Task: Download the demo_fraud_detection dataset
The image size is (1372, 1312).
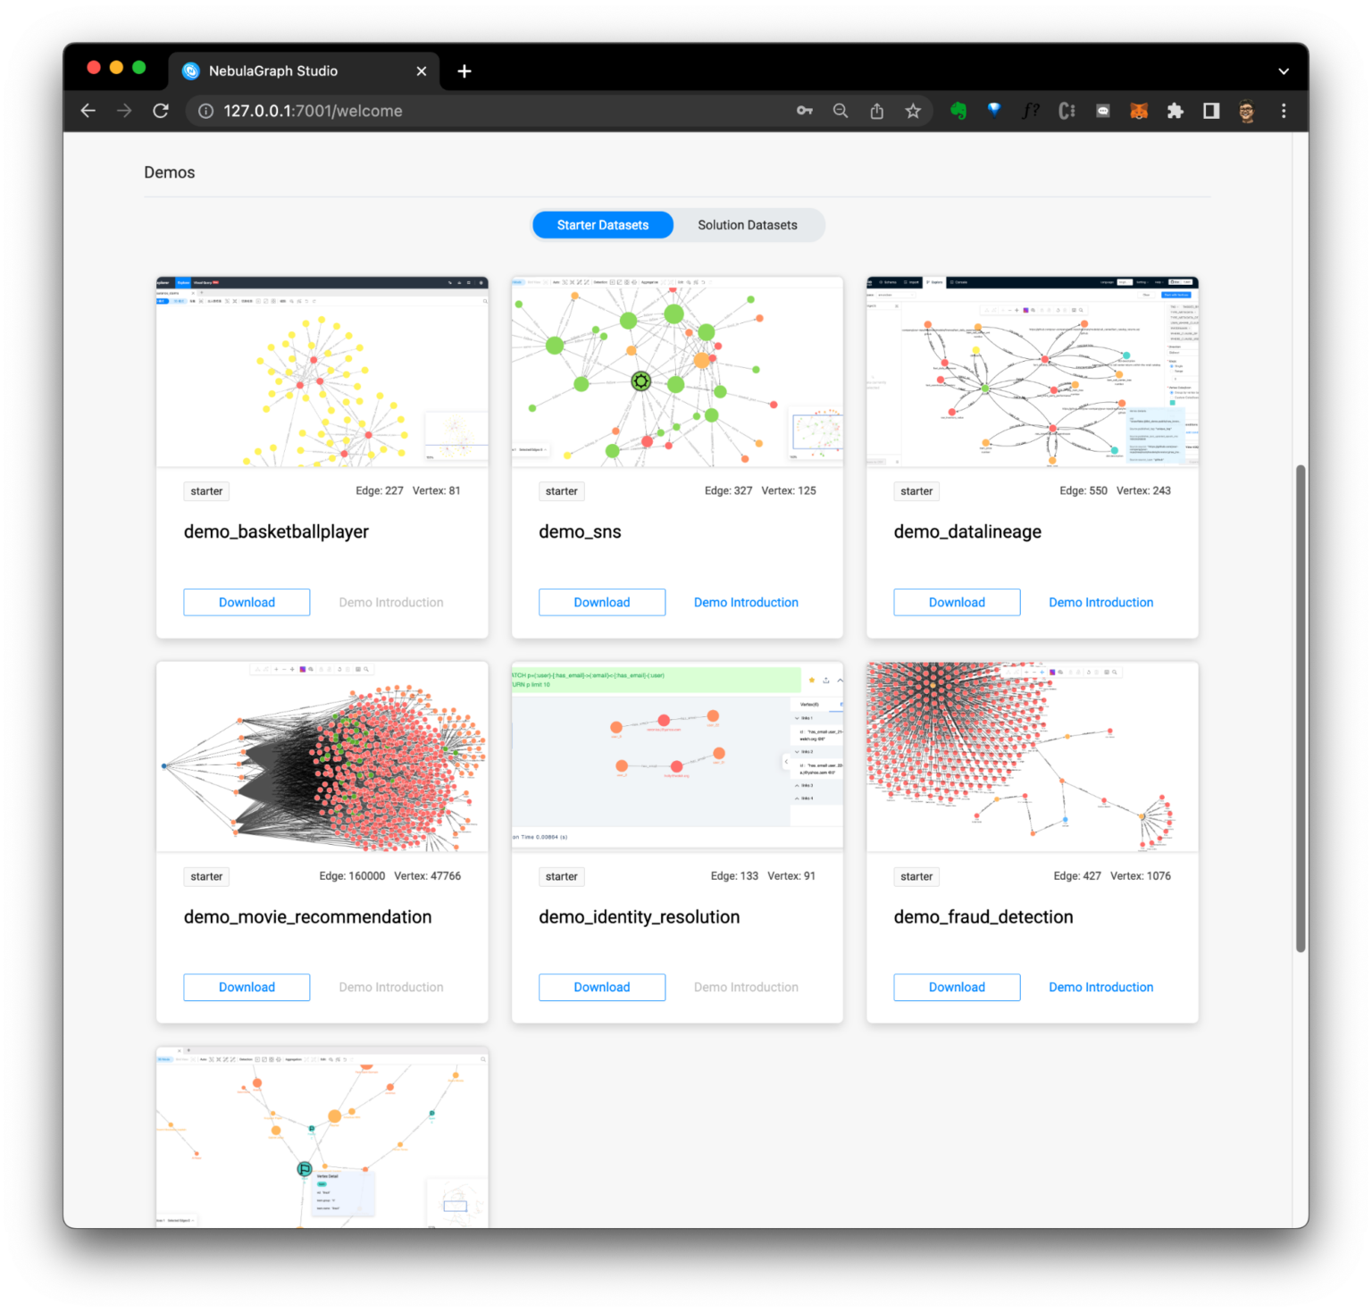Action: pyautogui.click(x=956, y=987)
